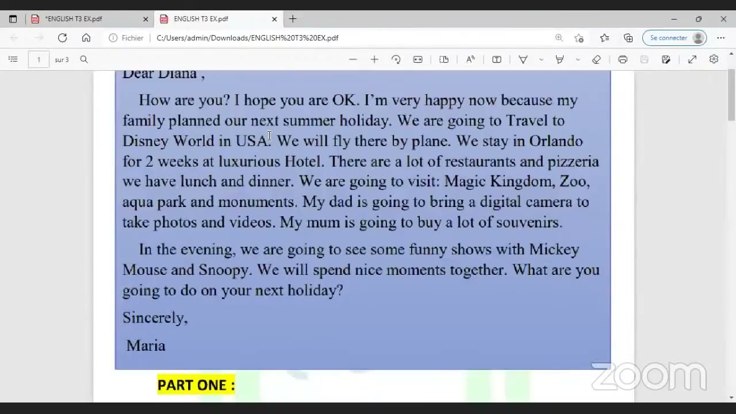
Task: Select the Add text tool
Action: (x=497, y=59)
